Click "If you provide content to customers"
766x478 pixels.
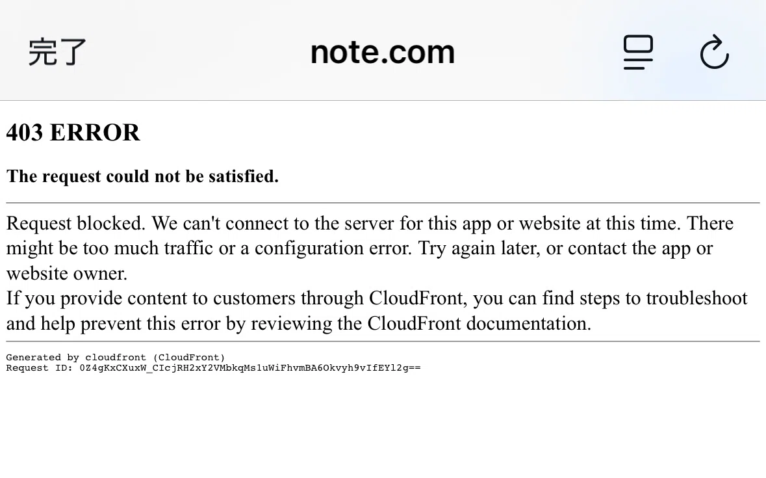pyautogui.click(x=151, y=299)
